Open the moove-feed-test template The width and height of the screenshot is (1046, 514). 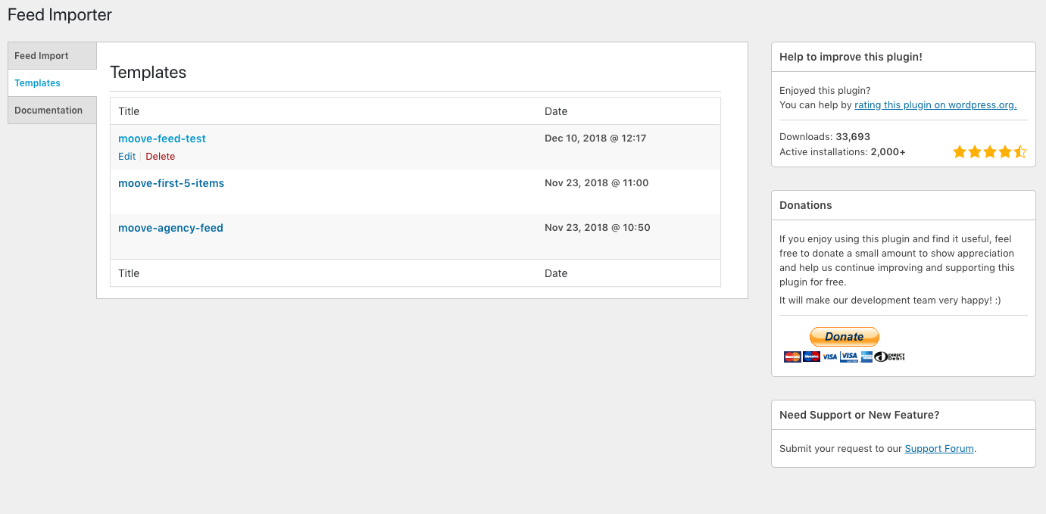click(x=162, y=139)
